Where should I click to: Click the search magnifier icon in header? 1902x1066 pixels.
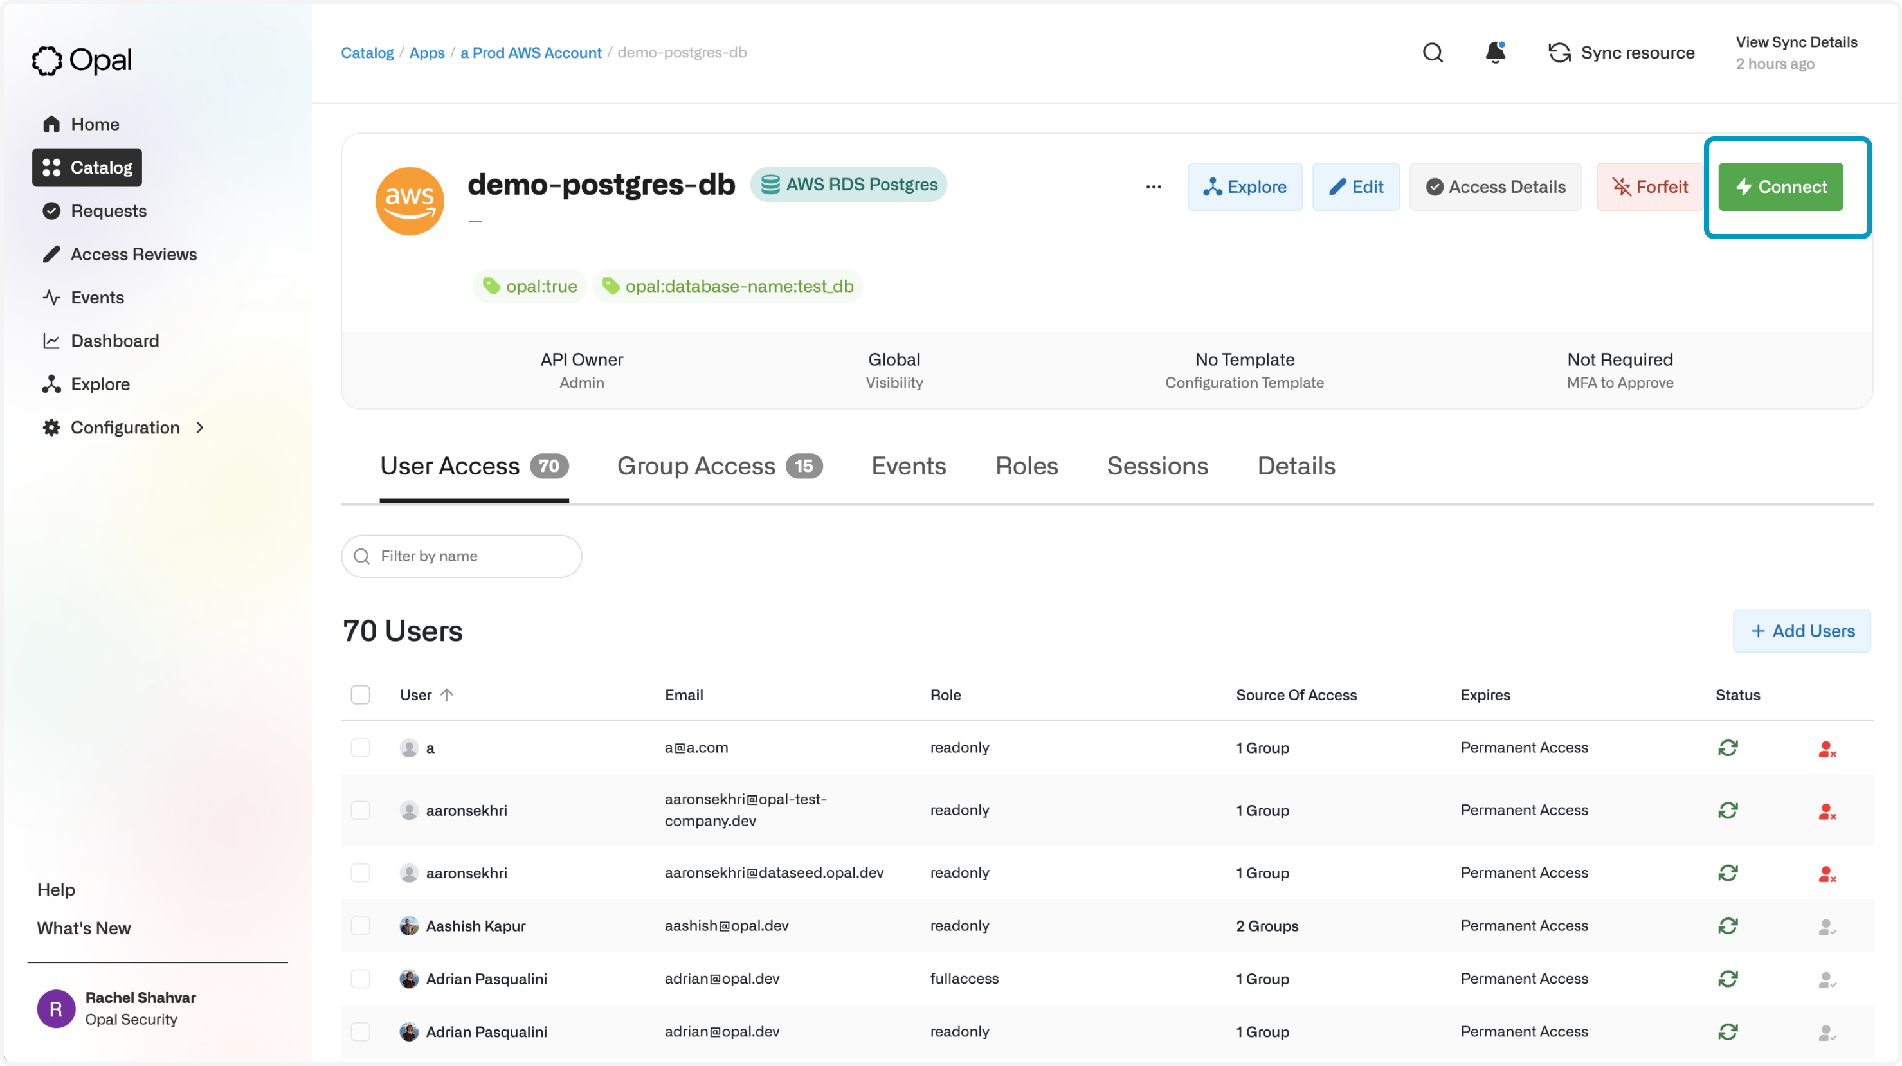click(1433, 53)
